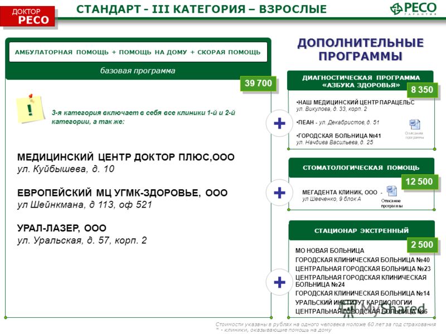Open the Стационар экстренный header
446x334 pixels.
pyautogui.click(x=361, y=230)
